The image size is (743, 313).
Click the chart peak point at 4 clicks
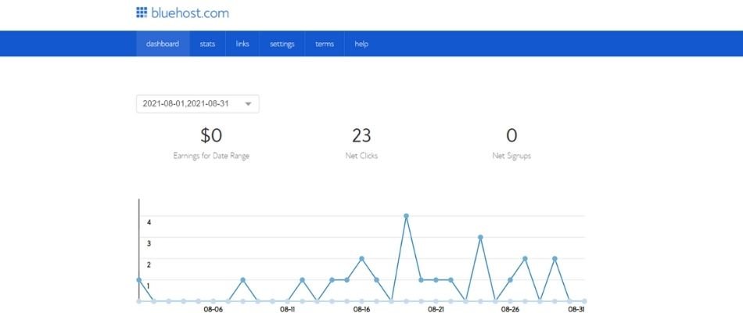click(x=406, y=216)
